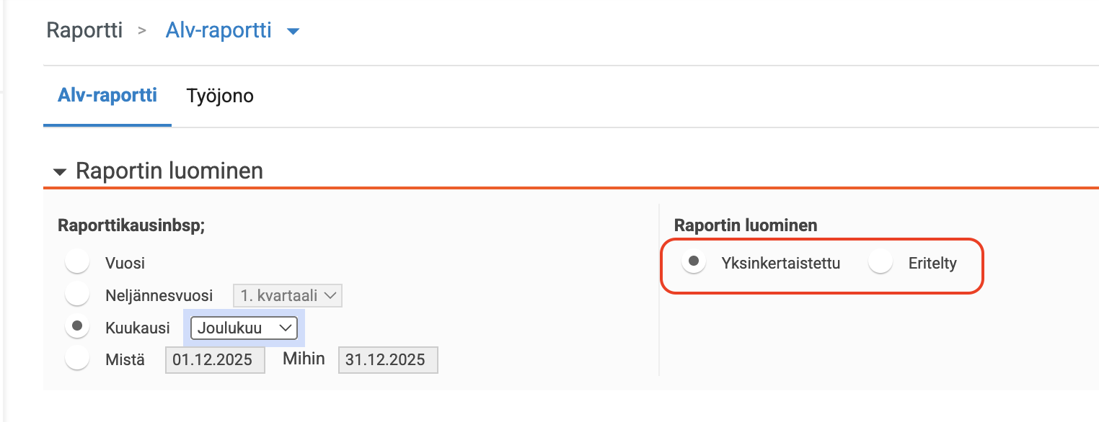1099x422 pixels.
Task: Open the caret menu beside Alv-raportti breadcrumb
Action: point(293,31)
